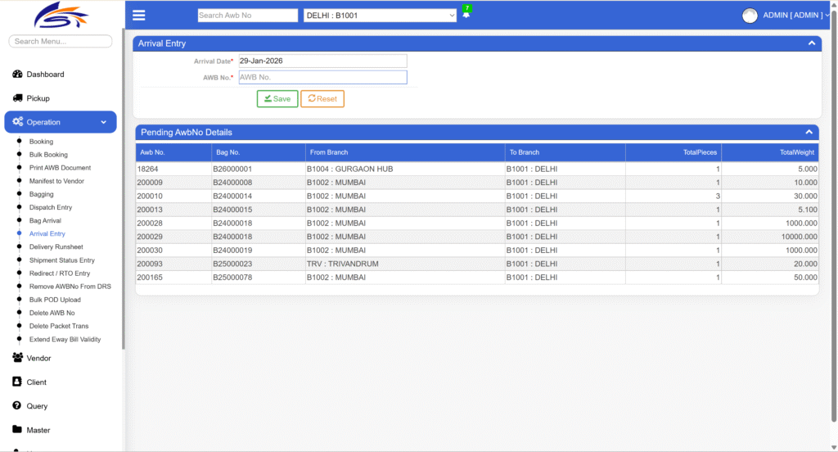Click the hamburger menu icon
Image resolution: width=838 pixels, height=452 pixels.
(138, 15)
